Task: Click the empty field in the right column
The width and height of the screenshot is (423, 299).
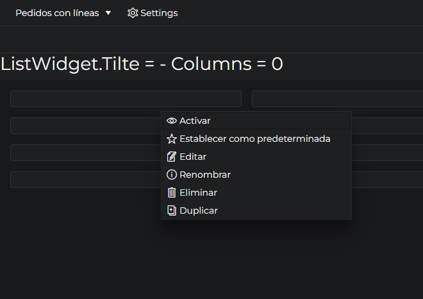Action: 337,99
